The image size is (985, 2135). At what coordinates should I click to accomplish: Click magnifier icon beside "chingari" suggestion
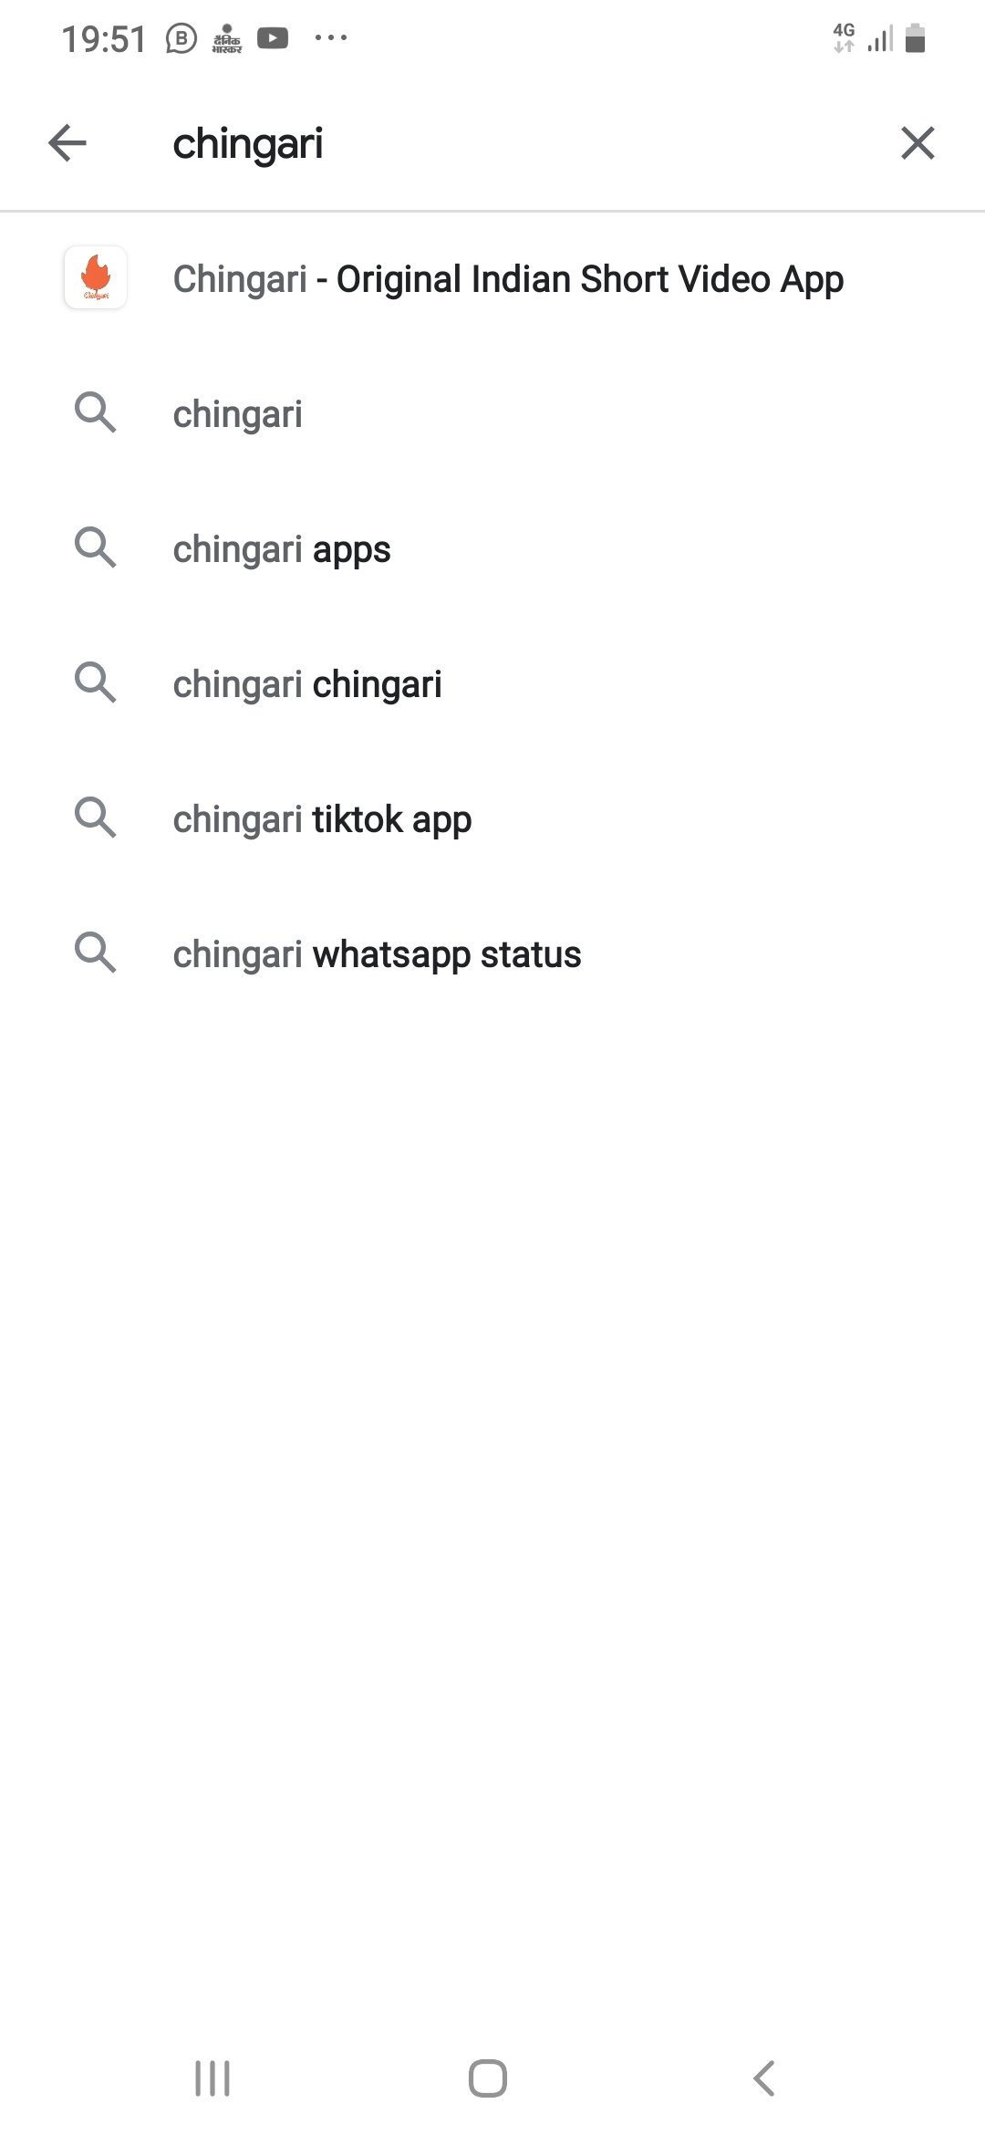point(95,413)
